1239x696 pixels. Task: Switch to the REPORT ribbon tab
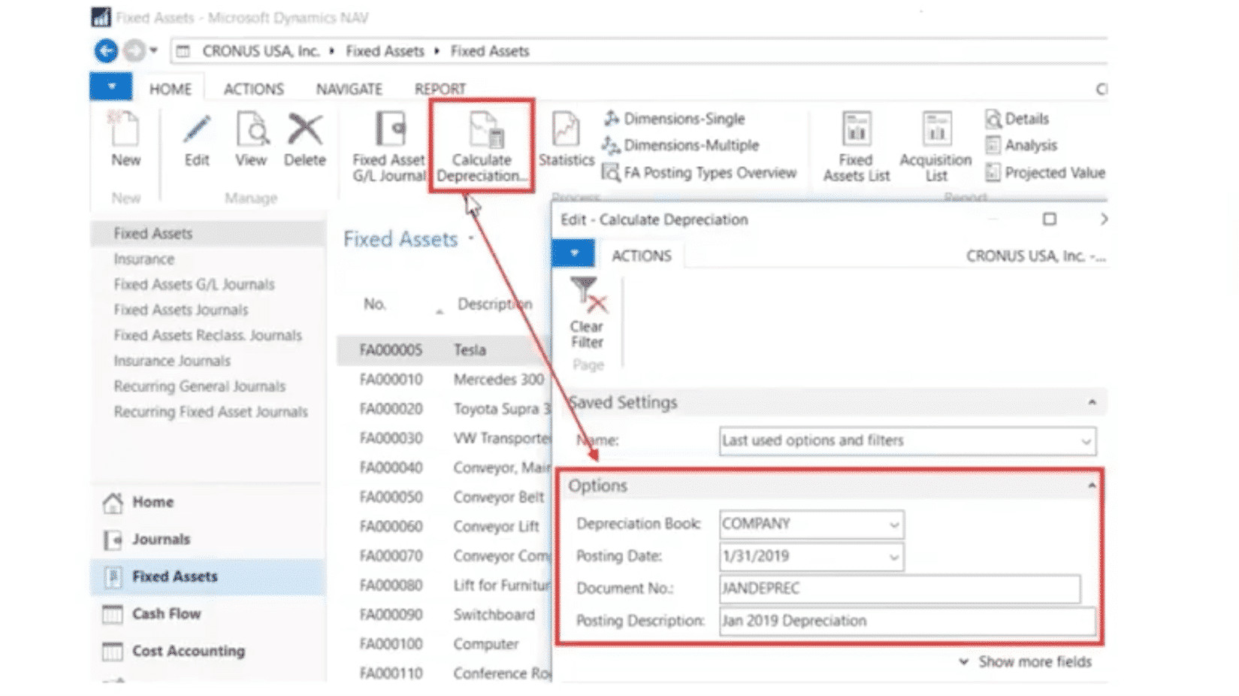440,89
